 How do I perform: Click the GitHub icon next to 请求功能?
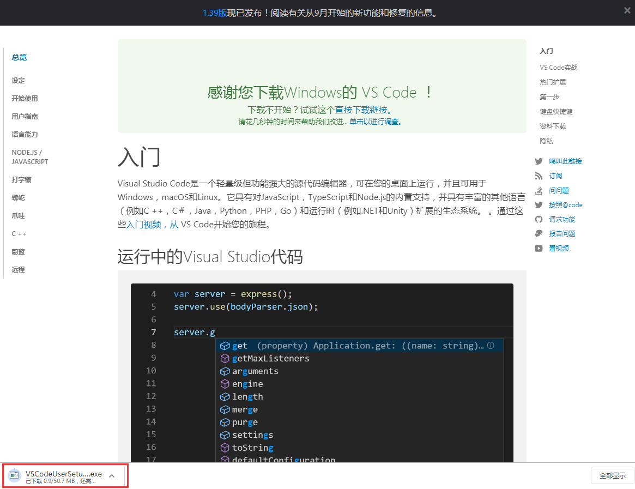point(539,219)
